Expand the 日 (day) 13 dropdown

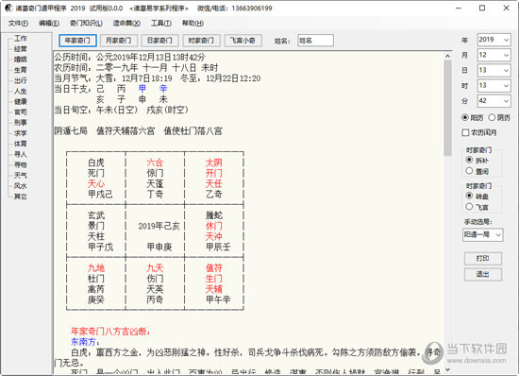(506, 71)
